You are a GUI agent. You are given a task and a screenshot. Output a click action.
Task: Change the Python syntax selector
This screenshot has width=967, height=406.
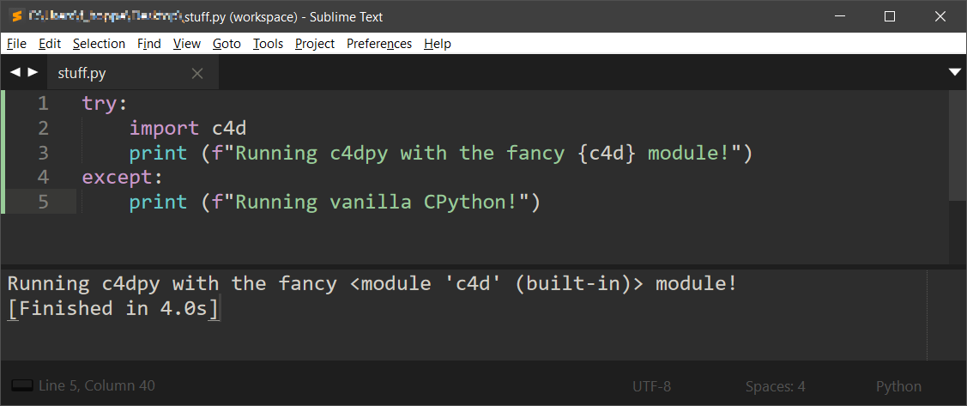(x=898, y=386)
